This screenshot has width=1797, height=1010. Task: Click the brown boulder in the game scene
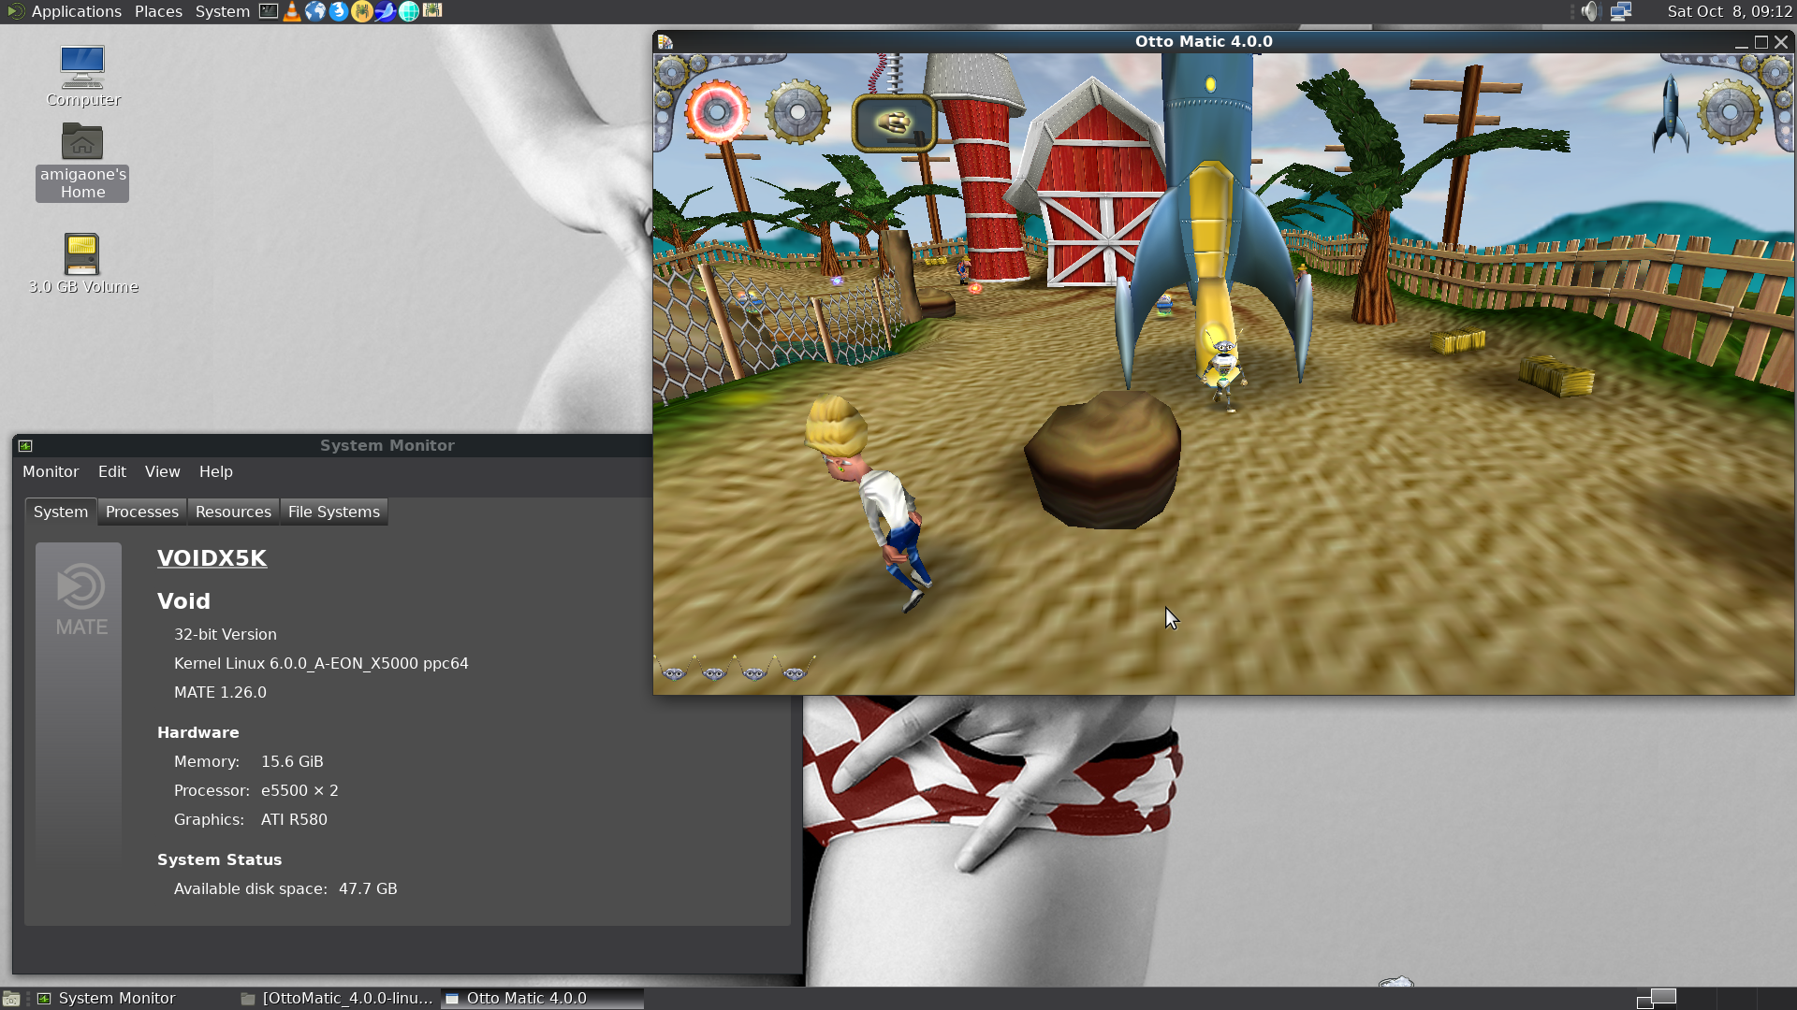1103,459
